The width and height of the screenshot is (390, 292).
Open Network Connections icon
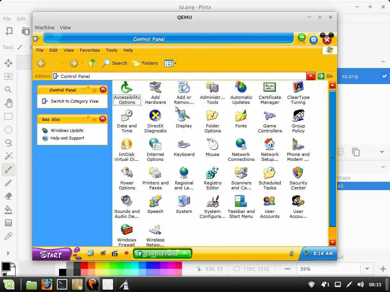(241, 150)
